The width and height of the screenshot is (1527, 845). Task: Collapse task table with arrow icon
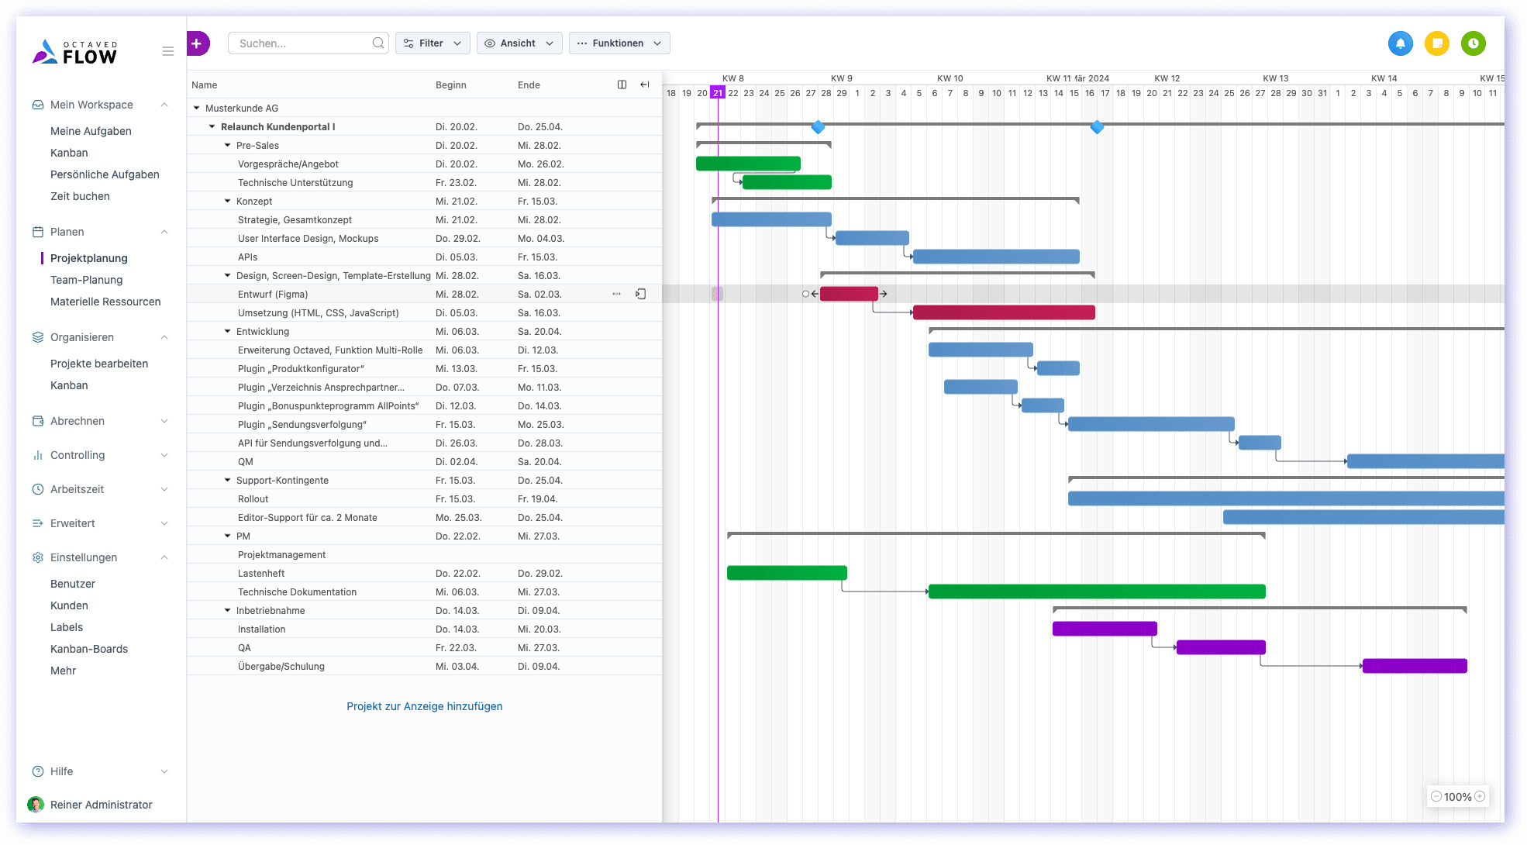pyautogui.click(x=645, y=84)
